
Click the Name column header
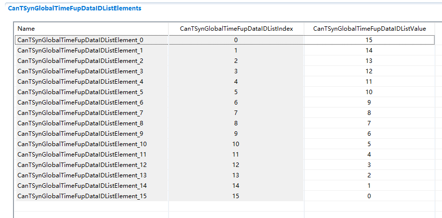tap(26, 29)
